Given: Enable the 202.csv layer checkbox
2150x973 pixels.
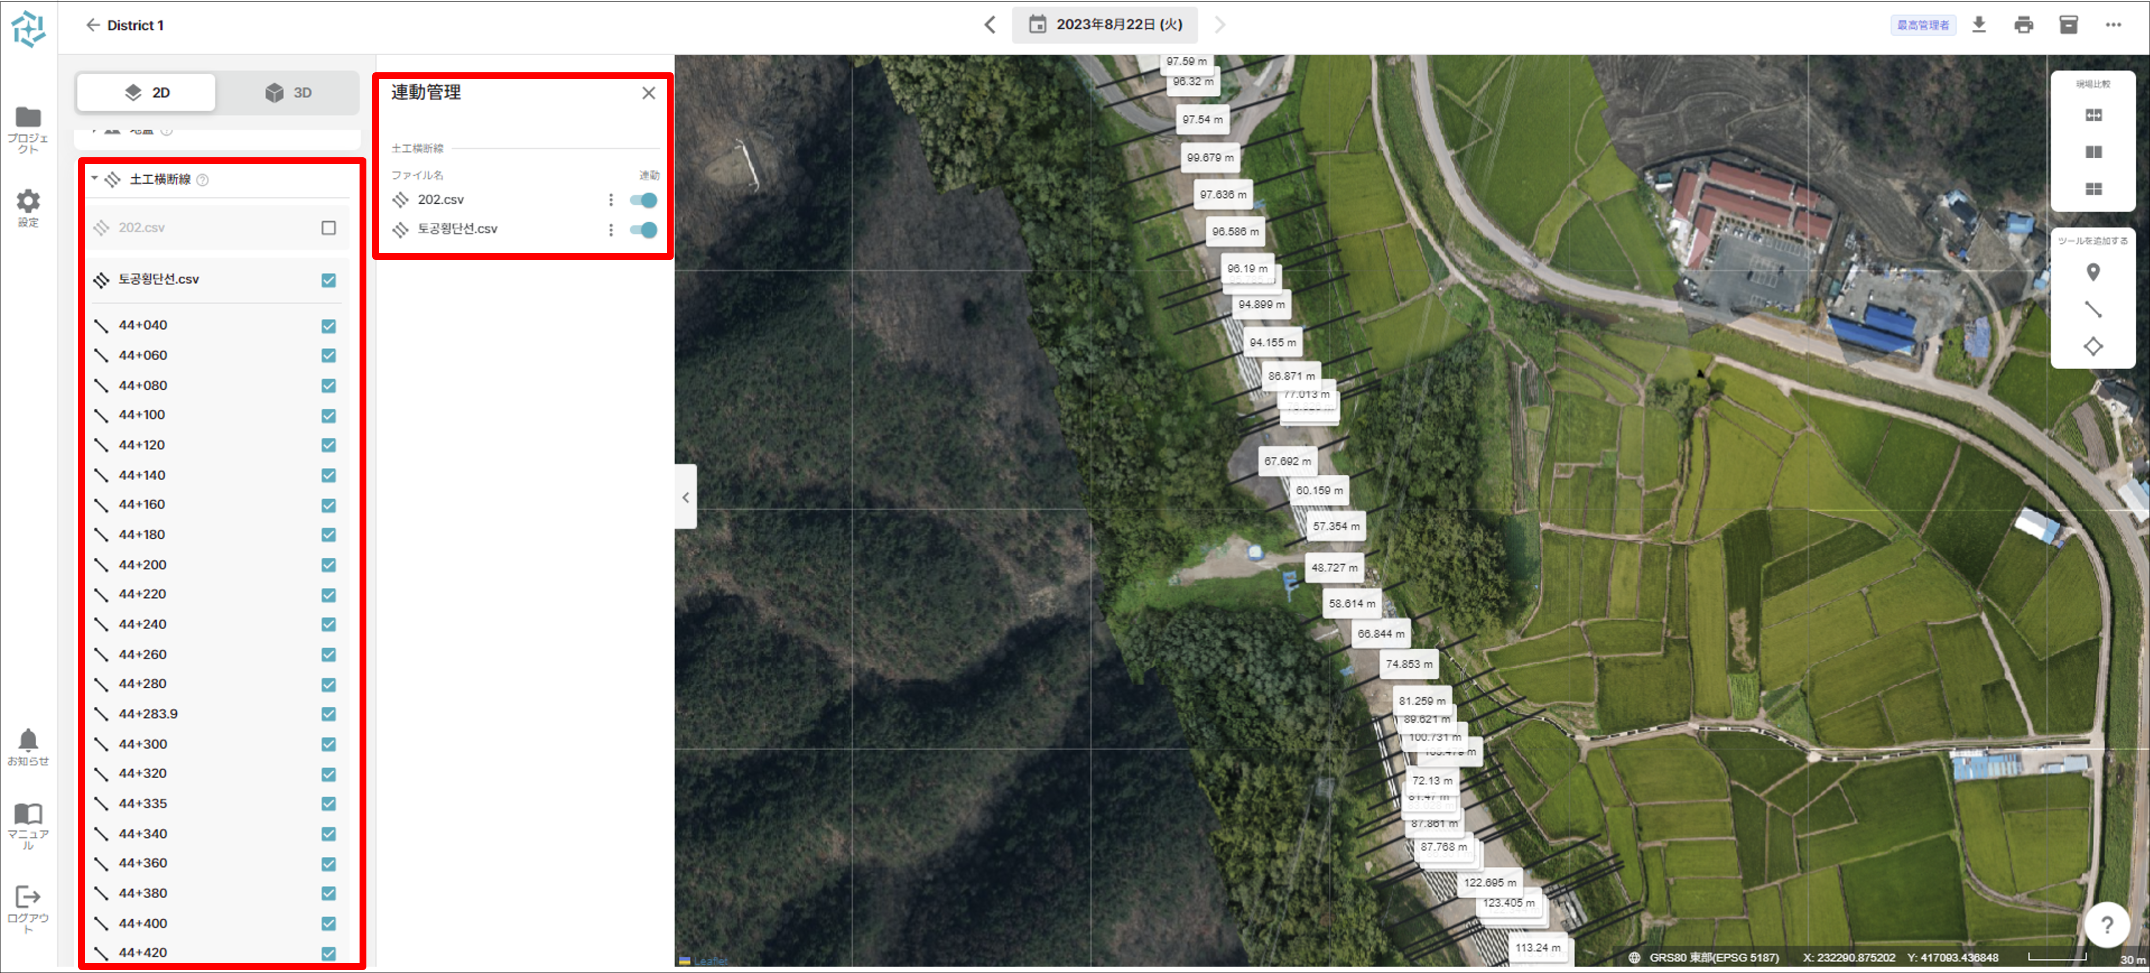Looking at the screenshot, I should click(x=329, y=228).
